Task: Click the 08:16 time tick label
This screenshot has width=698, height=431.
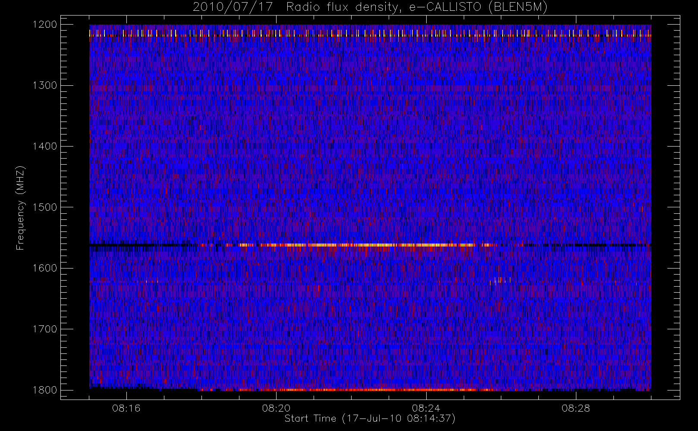Action: [x=126, y=408]
